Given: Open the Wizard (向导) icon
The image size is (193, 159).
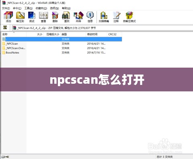Looking at the screenshot, I should 78,15.
